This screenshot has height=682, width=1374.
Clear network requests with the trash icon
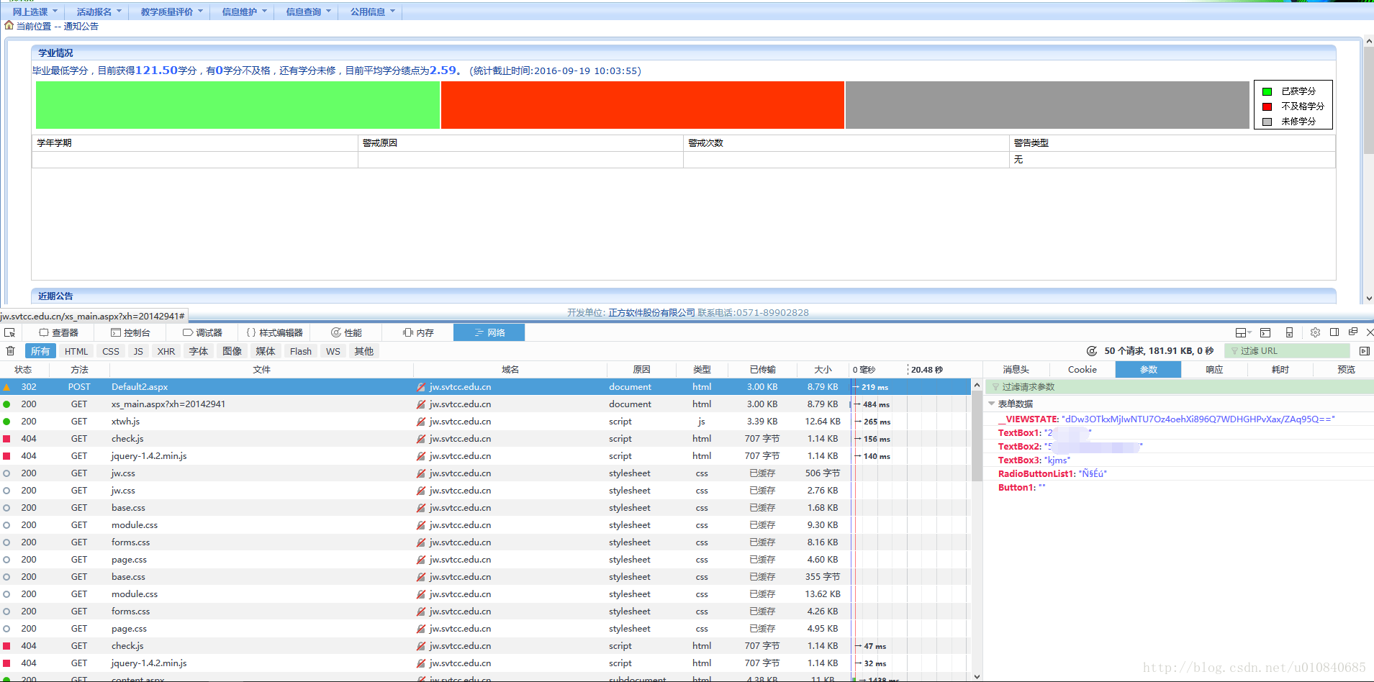pyautogui.click(x=10, y=351)
